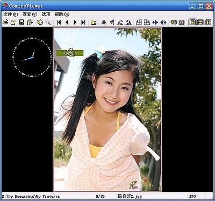
Task: Go to the next page
Action: (75, 23)
